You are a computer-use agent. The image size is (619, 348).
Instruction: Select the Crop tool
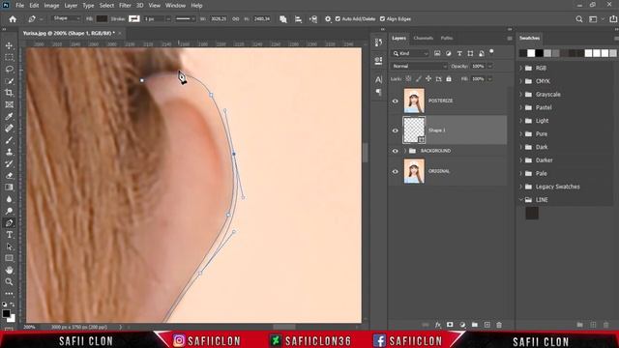9,93
